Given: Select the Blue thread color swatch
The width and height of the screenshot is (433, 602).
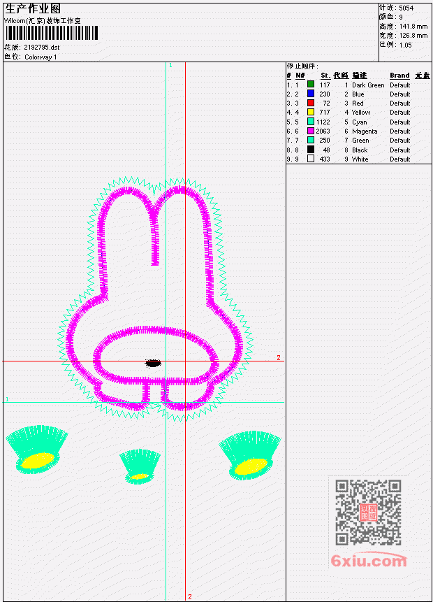Looking at the screenshot, I should pos(311,94).
